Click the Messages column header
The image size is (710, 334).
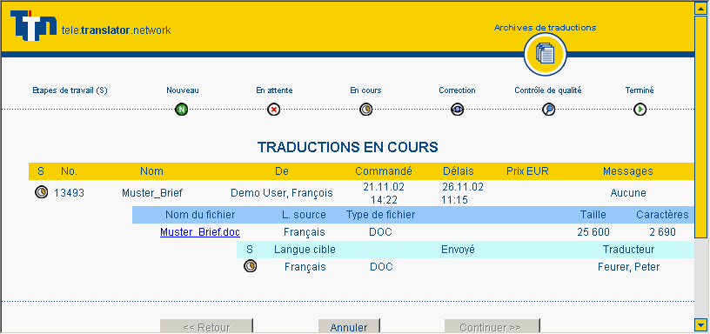[627, 171]
